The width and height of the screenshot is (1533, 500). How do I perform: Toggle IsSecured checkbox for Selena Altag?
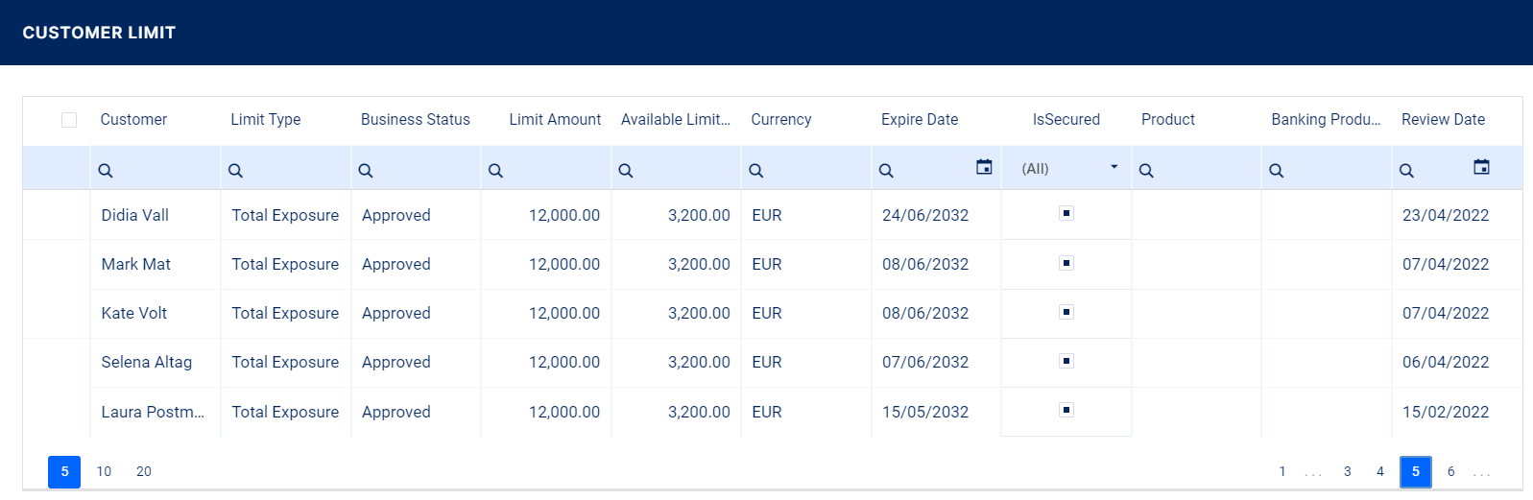click(1066, 361)
